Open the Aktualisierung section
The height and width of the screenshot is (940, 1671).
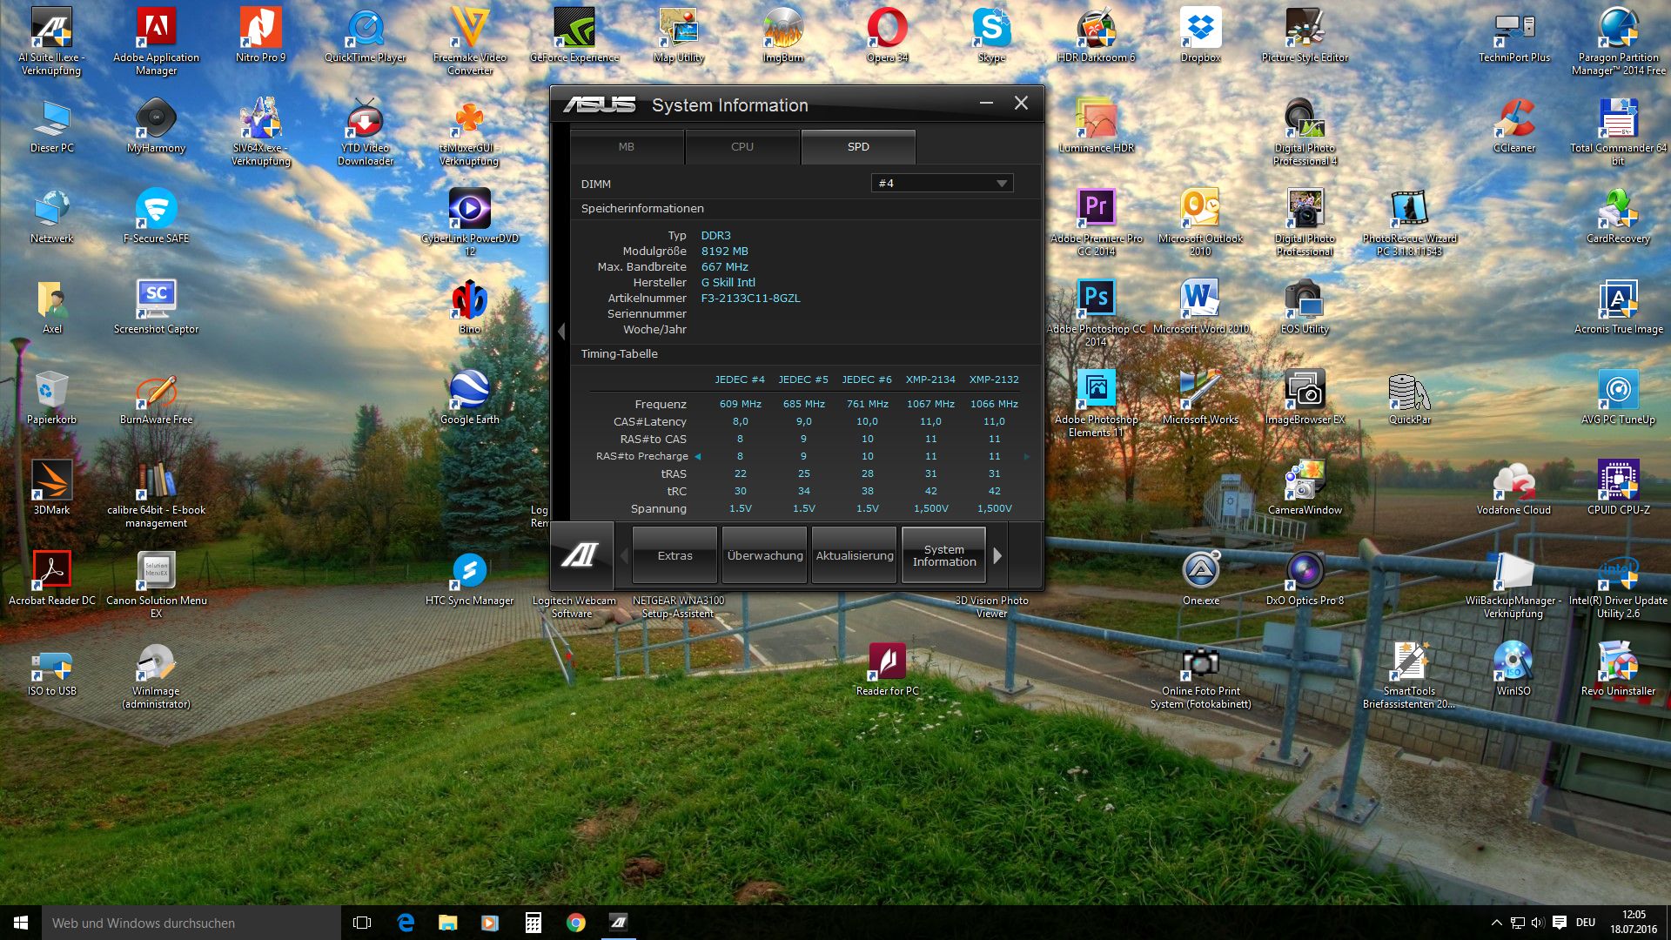(855, 555)
